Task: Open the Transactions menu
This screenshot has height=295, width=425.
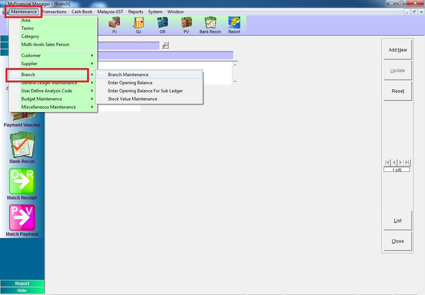Action: coord(54,12)
